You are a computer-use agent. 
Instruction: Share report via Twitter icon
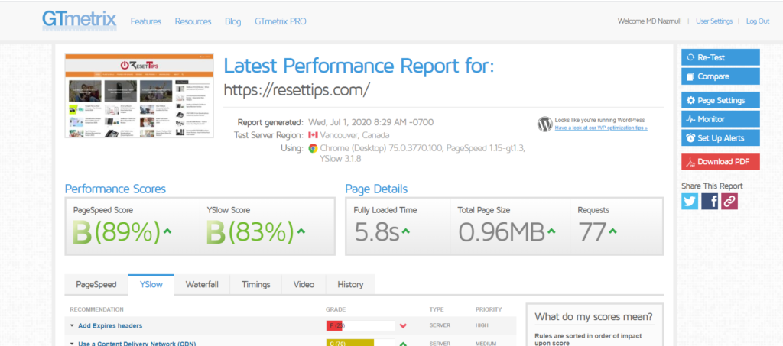point(690,201)
